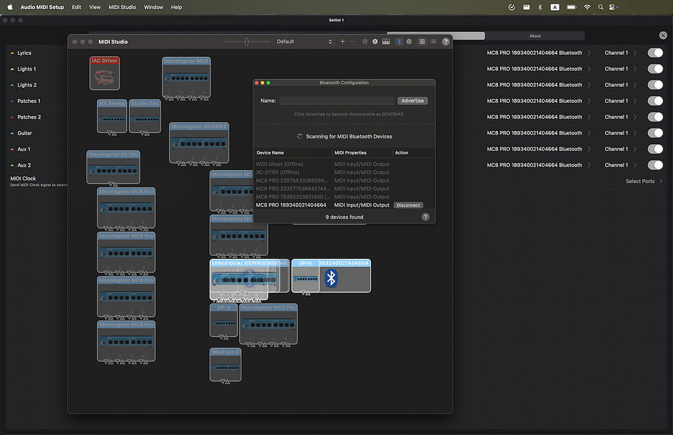673x435 pixels.
Task: Disconnect MC8 PRO 189340021404664
Action: [x=408, y=205]
